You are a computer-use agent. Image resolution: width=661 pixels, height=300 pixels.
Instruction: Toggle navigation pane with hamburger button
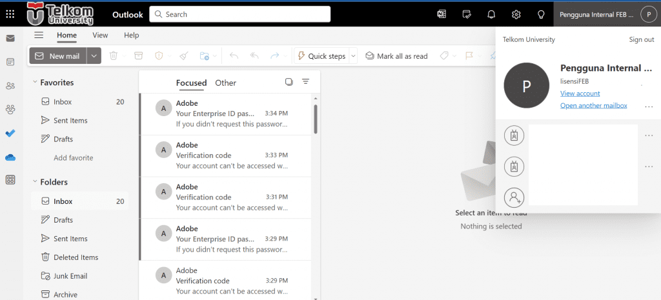(x=39, y=35)
